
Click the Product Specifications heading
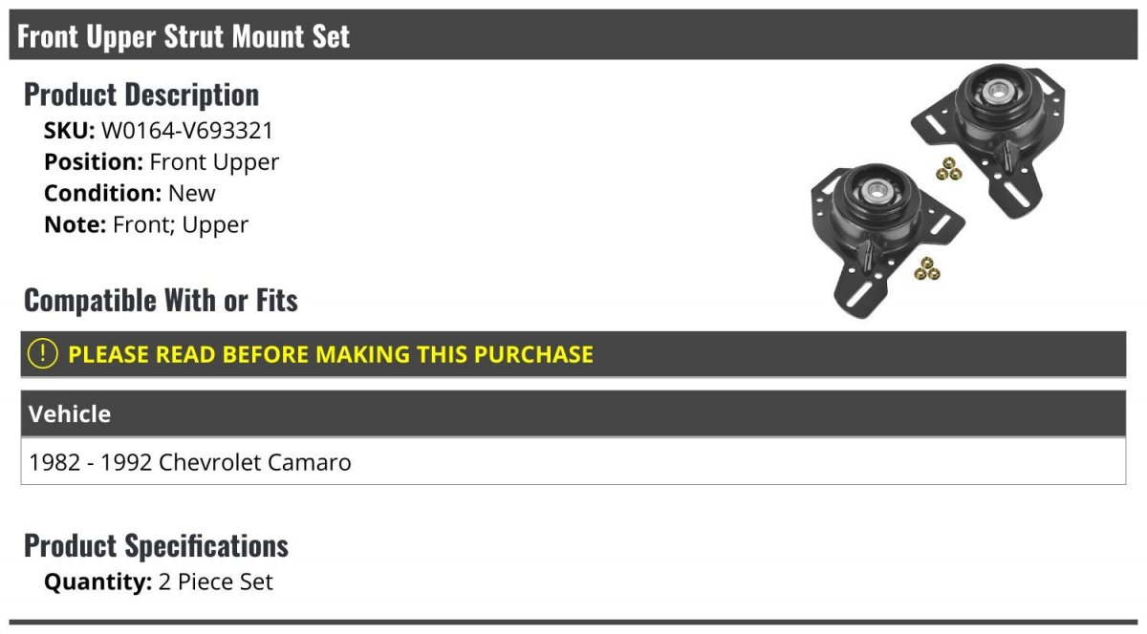pyautogui.click(x=156, y=546)
